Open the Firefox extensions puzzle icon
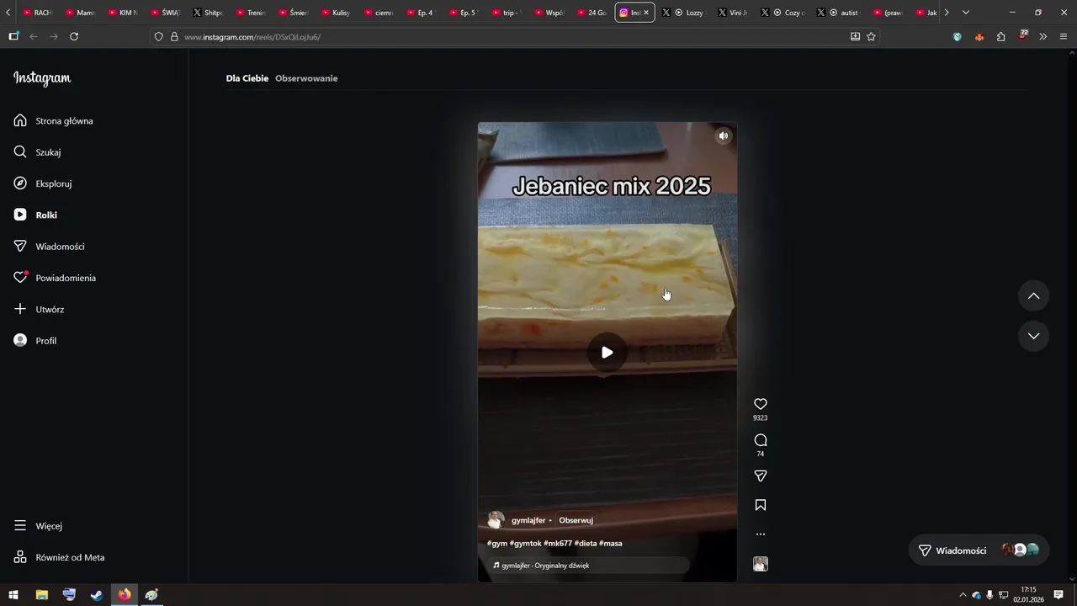1077x606 pixels. (x=1000, y=36)
